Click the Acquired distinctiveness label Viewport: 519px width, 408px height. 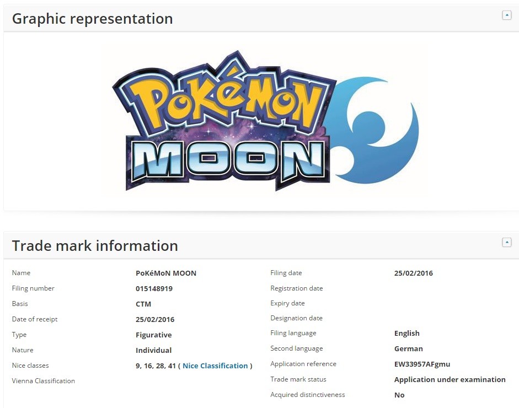point(308,394)
